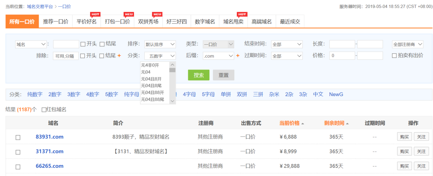433x176 pixels.
Task: Click sort arrow icon beside 剩余时间 header
Action: click(347, 124)
